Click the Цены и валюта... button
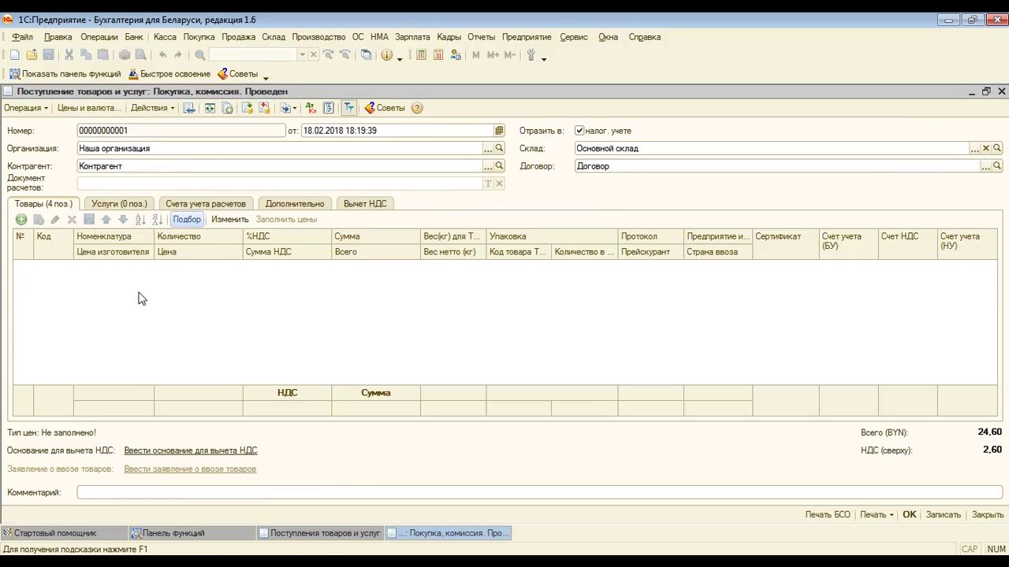This screenshot has width=1009, height=567. click(89, 108)
